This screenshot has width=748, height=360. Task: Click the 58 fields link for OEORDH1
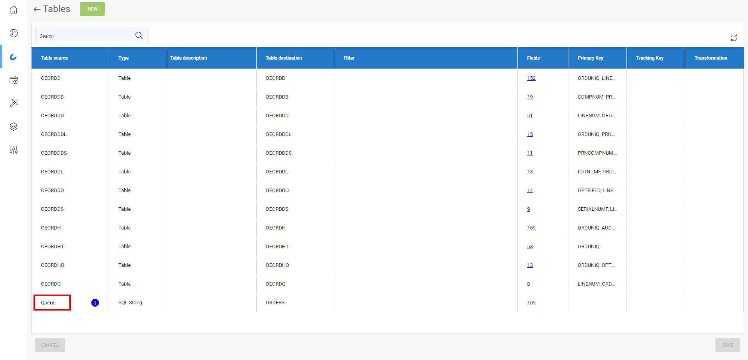pyautogui.click(x=530, y=247)
